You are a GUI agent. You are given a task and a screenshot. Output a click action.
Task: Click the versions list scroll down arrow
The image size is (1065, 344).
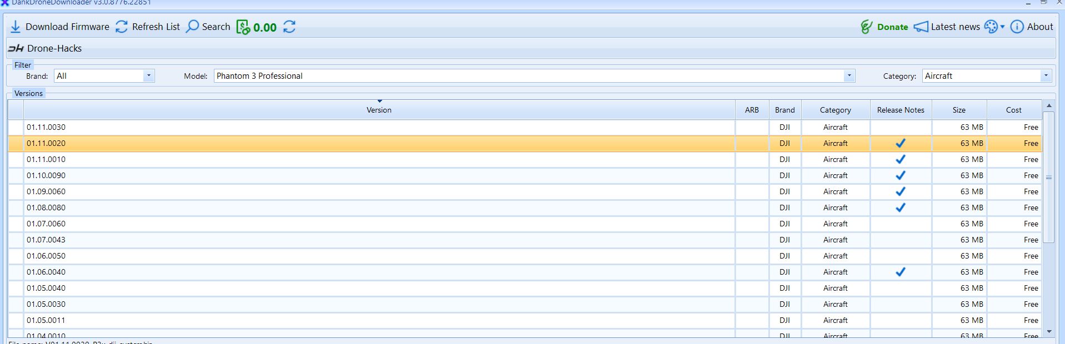[1048, 332]
